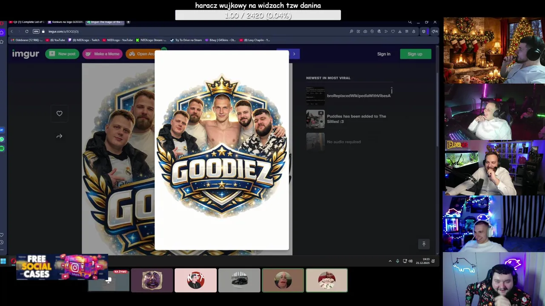Open the notifications icon in system tray

[433, 261]
